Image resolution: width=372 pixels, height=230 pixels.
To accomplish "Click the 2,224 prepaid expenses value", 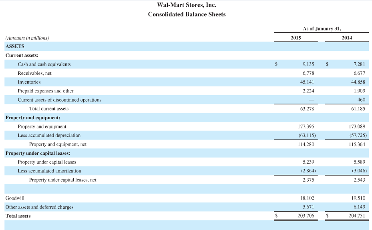I will [x=308, y=91].
